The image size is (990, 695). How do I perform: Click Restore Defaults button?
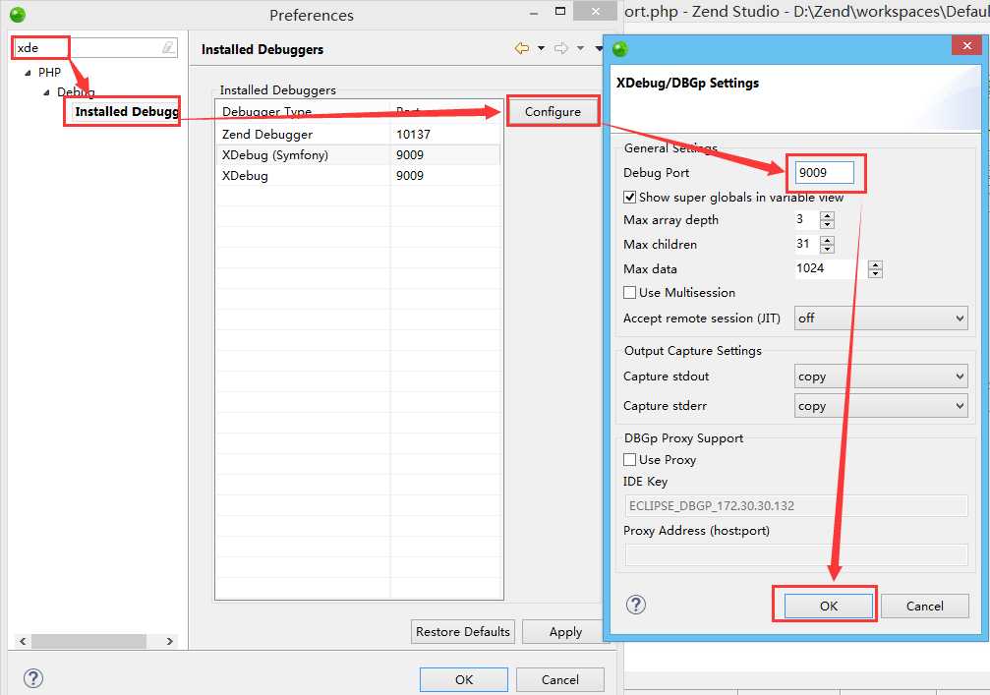coord(463,631)
